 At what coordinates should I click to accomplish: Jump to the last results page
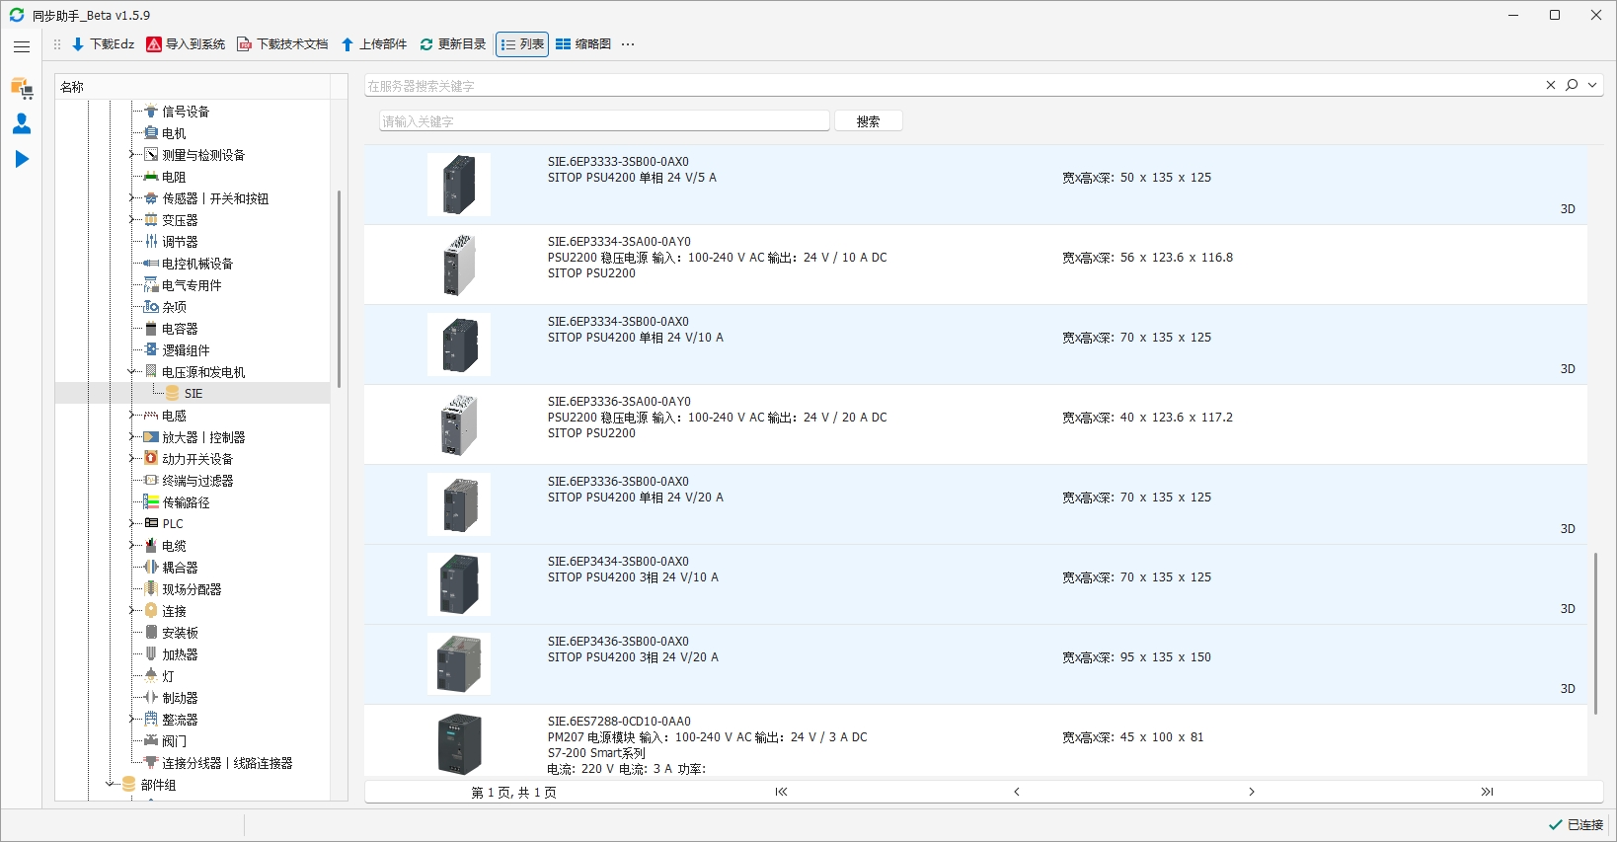point(1487,792)
